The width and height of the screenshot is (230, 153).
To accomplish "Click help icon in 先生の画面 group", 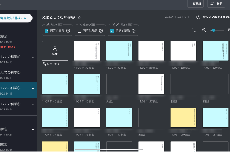I will (x=68, y=31).
